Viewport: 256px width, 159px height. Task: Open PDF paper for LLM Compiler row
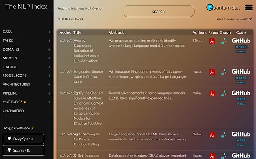[212, 135]
